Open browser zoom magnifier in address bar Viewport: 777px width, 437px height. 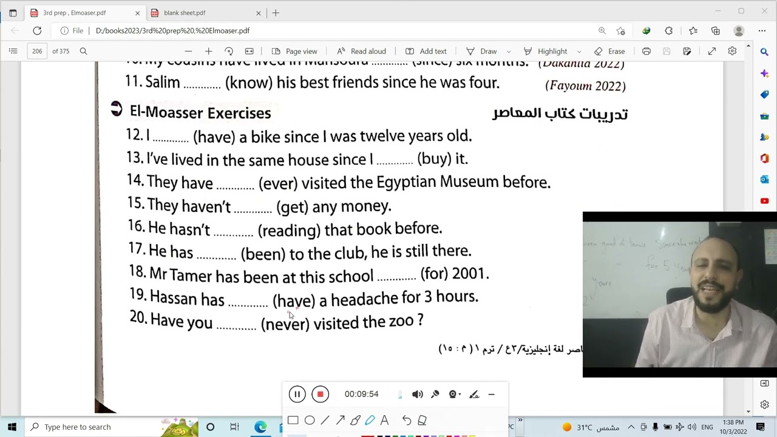(x=602, y=30)
